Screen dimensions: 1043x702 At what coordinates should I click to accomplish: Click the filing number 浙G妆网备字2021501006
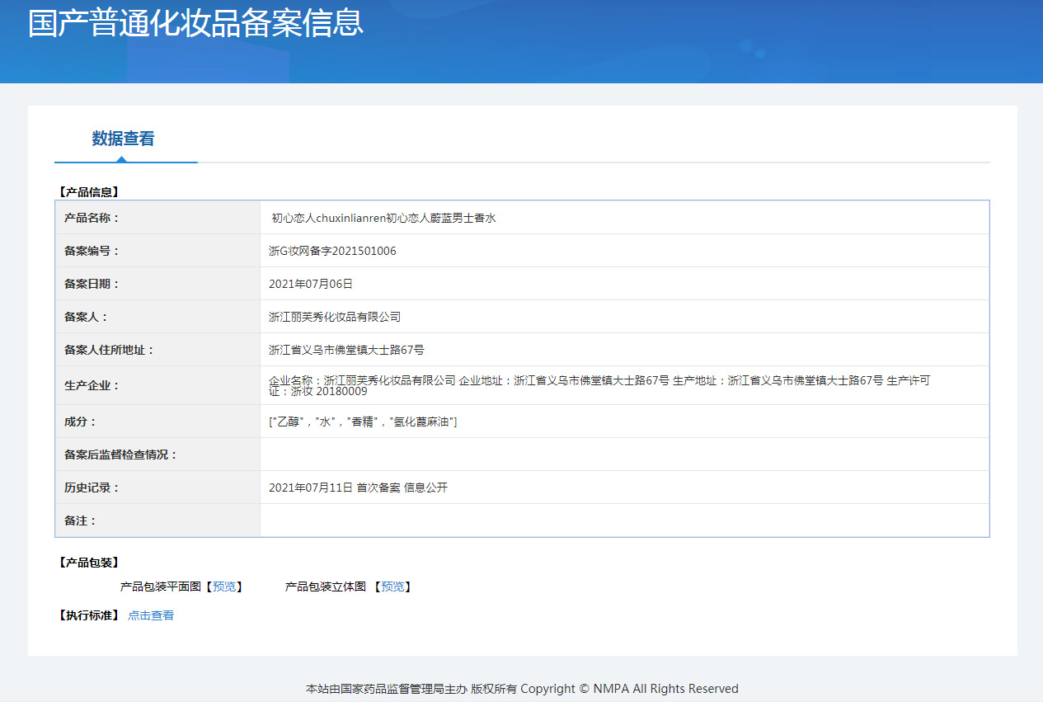click(332, 251)
